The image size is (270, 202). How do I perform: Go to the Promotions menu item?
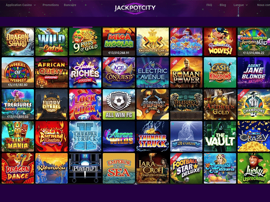click(51, 5)
